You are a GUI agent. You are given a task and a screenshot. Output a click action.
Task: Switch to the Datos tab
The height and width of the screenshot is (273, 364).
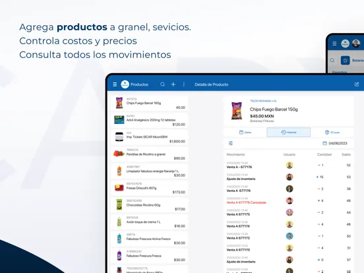245,133
